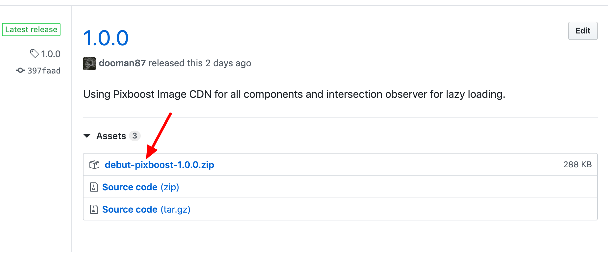Click the Assets count badge showing 3
The width and height of the screenshot is (609, 271).
(134, 136)
